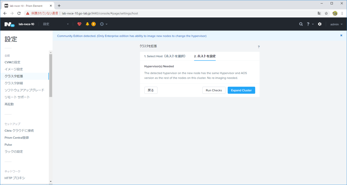The image size is (347, 185).
Task: Open the Chrome three-dot menu
Action: coord(342,13)
